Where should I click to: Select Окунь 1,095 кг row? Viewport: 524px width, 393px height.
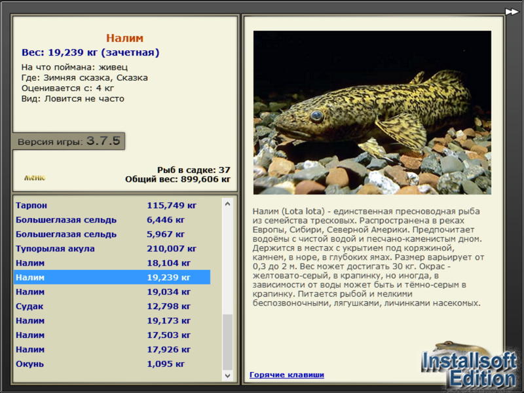pos(112,364)
